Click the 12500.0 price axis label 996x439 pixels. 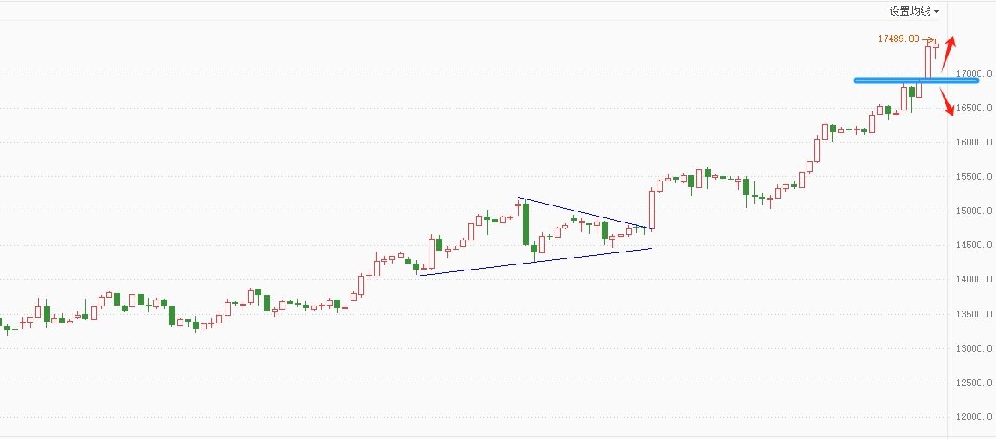tap(976, 383)
